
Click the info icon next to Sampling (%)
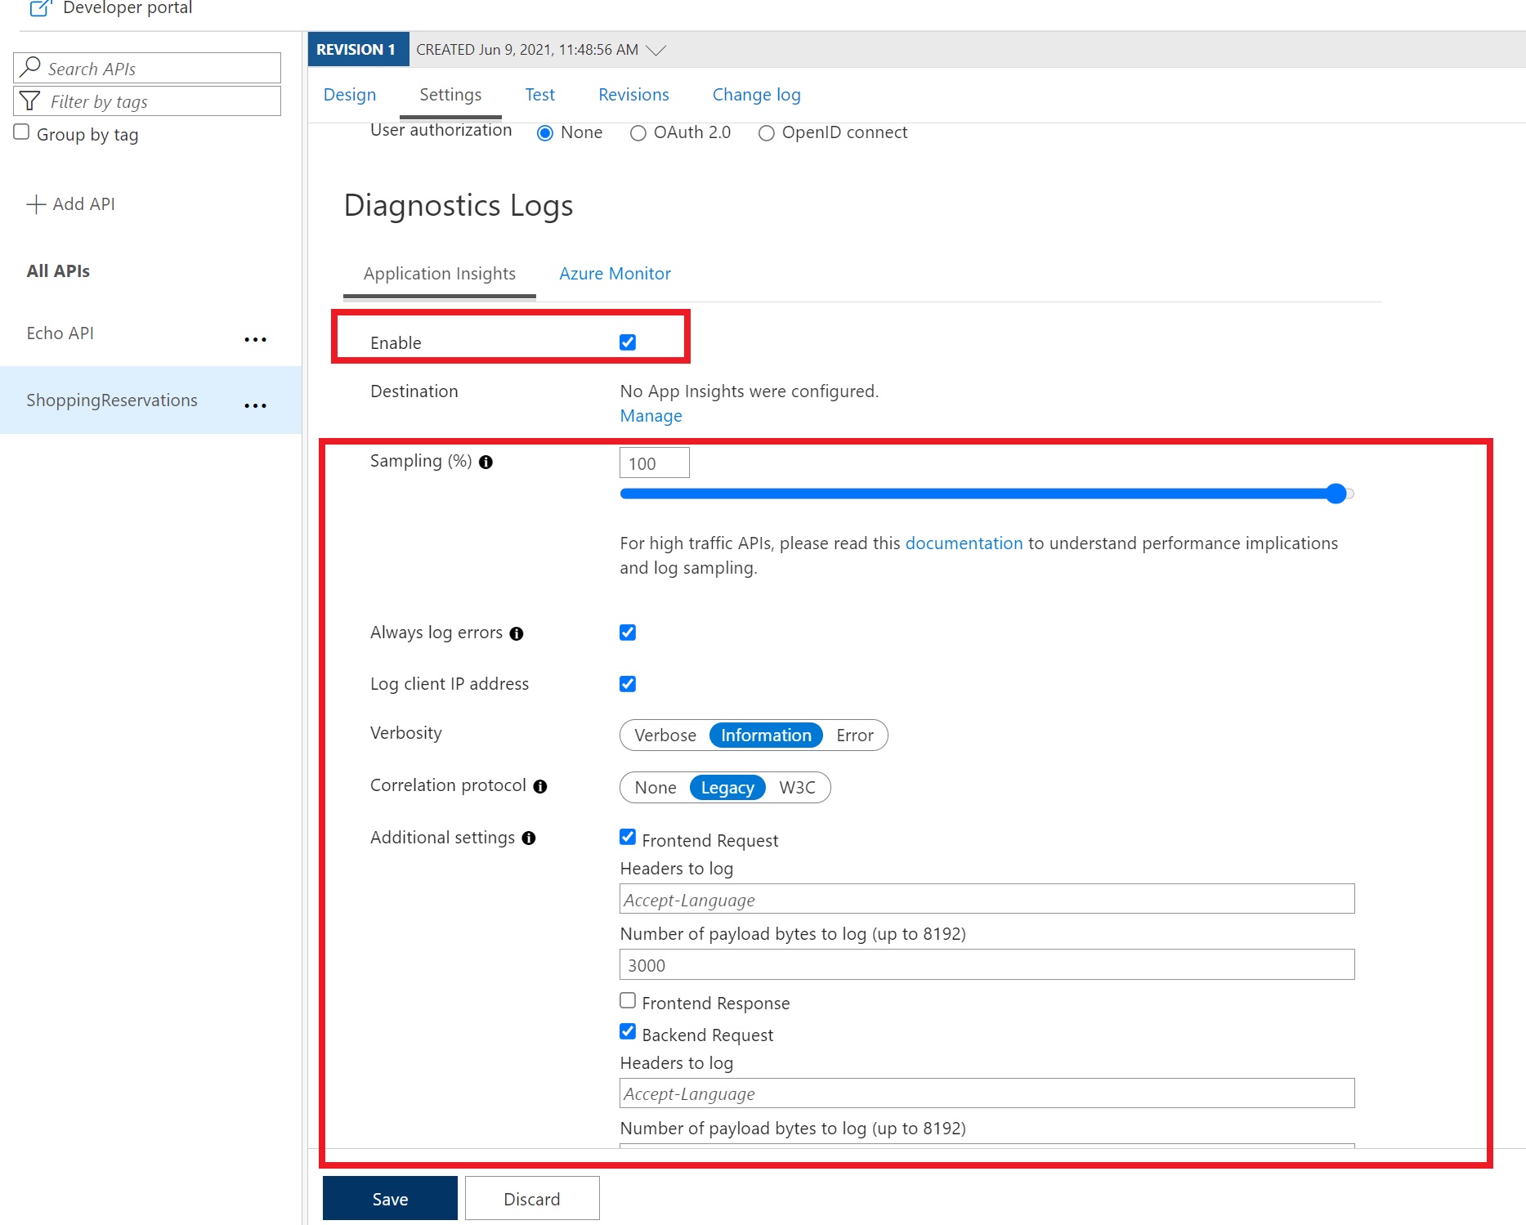point(486,463)
